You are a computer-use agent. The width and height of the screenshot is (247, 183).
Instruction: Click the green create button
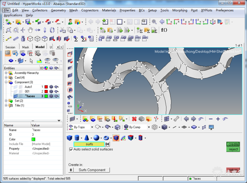[x=233, y=144]
